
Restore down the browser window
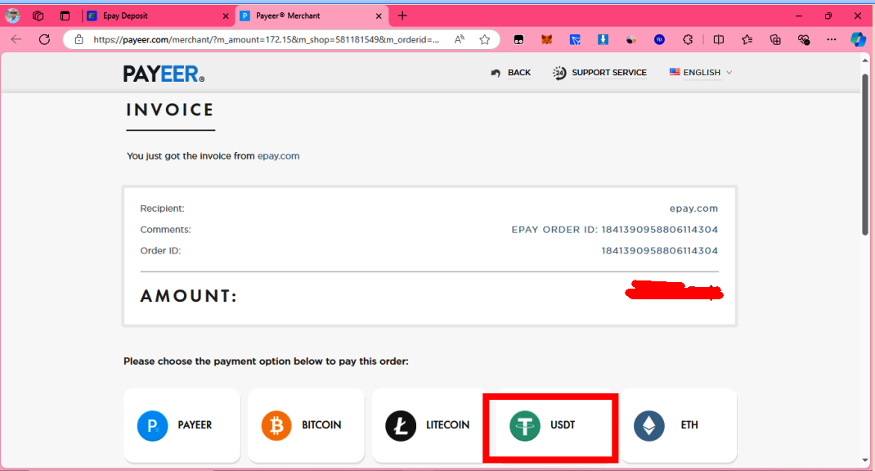click(x=828, y=16)
